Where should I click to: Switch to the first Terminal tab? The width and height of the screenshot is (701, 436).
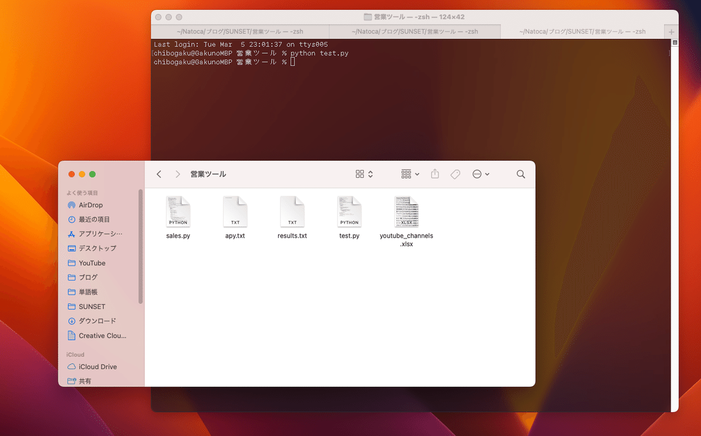point(240,32)
